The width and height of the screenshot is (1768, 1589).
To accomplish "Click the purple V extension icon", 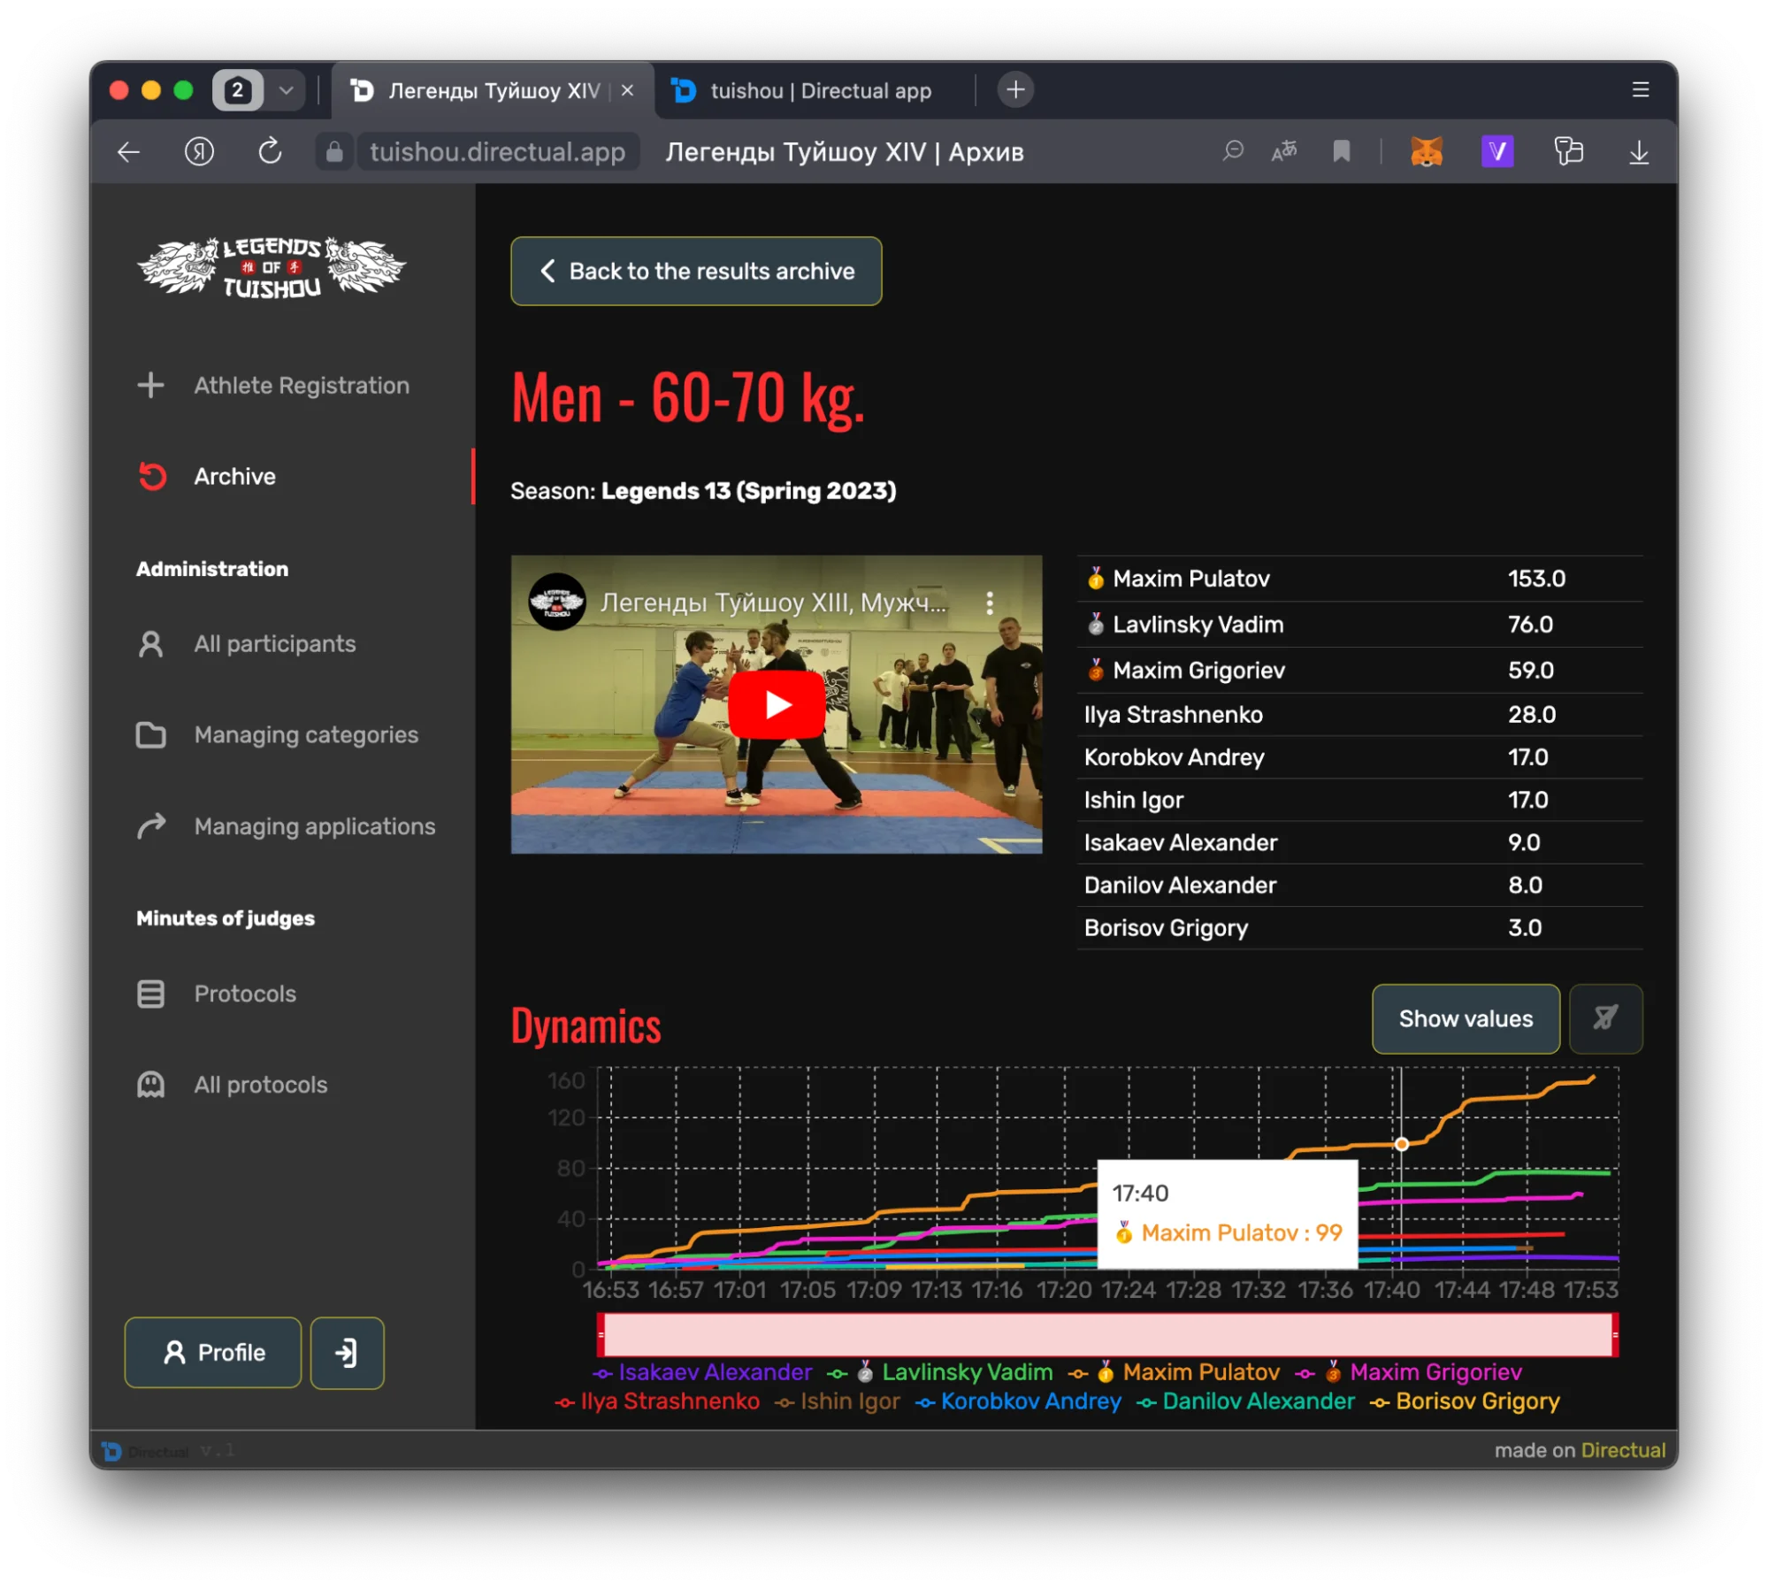I will click(1496, 152).
